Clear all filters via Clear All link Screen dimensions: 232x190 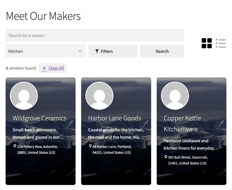point(56,68)
